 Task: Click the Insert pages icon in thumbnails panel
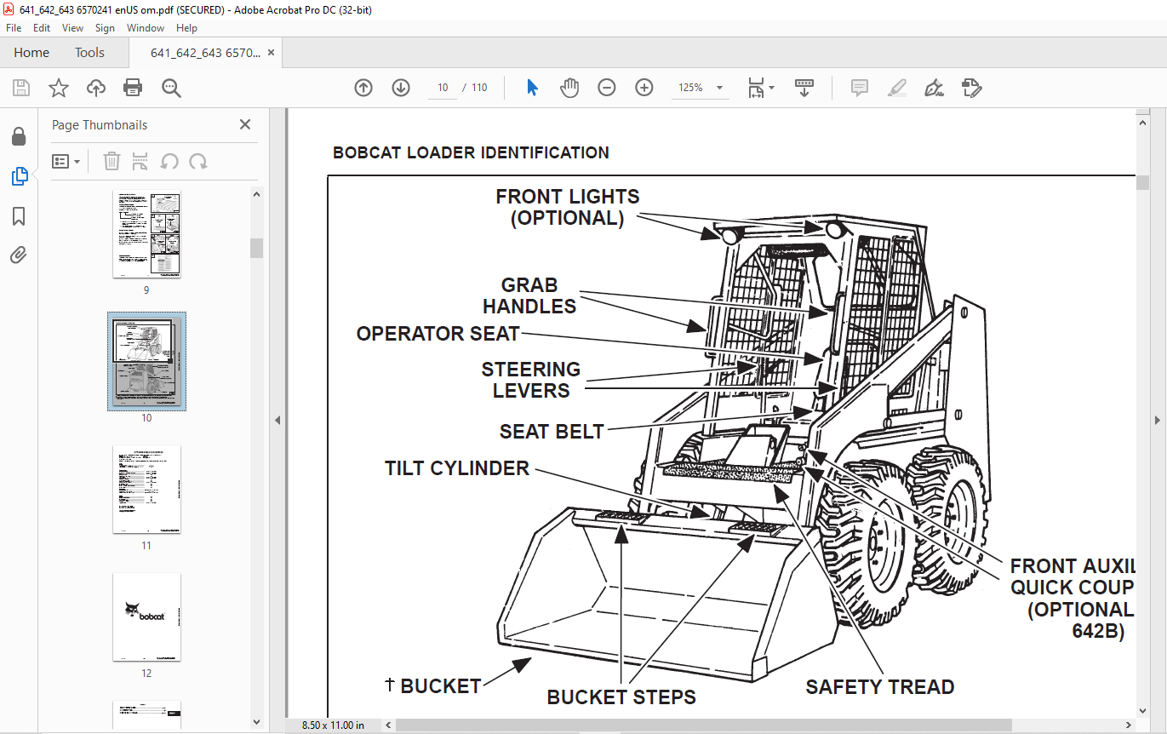(x=140, y=161)
